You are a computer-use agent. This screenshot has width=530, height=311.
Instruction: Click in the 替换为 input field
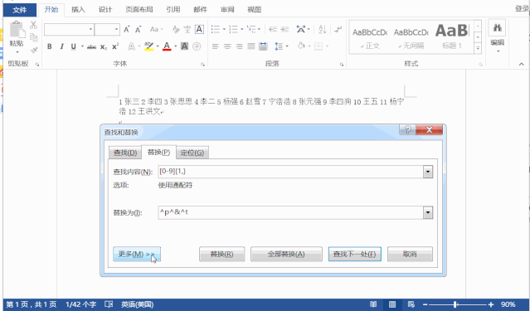click(x=290, y=213)
